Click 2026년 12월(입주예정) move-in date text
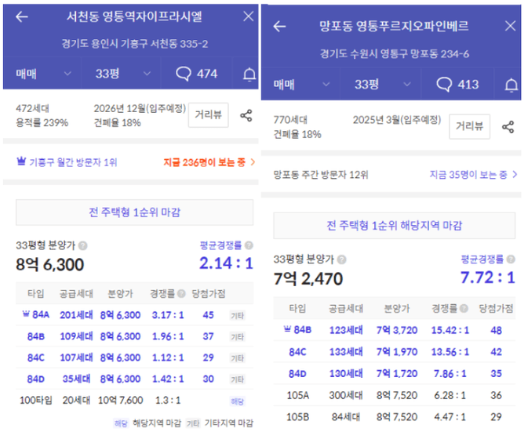 point(140,108)
